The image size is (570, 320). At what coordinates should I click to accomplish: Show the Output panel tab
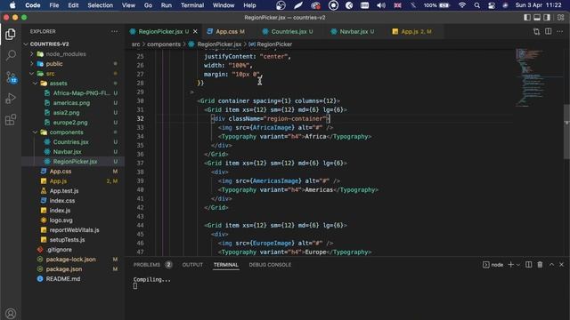point(192,265)
